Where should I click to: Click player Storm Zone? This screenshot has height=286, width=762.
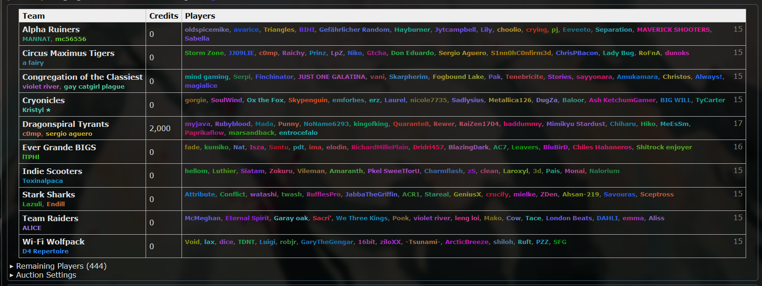204,53
